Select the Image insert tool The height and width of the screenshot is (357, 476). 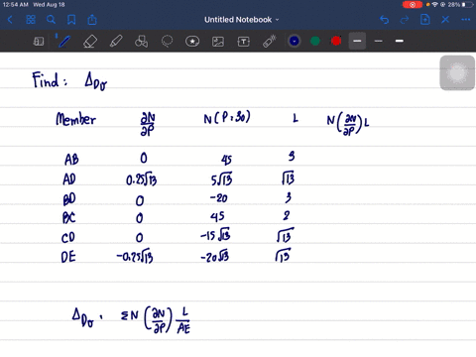click(x=218, y=42)
